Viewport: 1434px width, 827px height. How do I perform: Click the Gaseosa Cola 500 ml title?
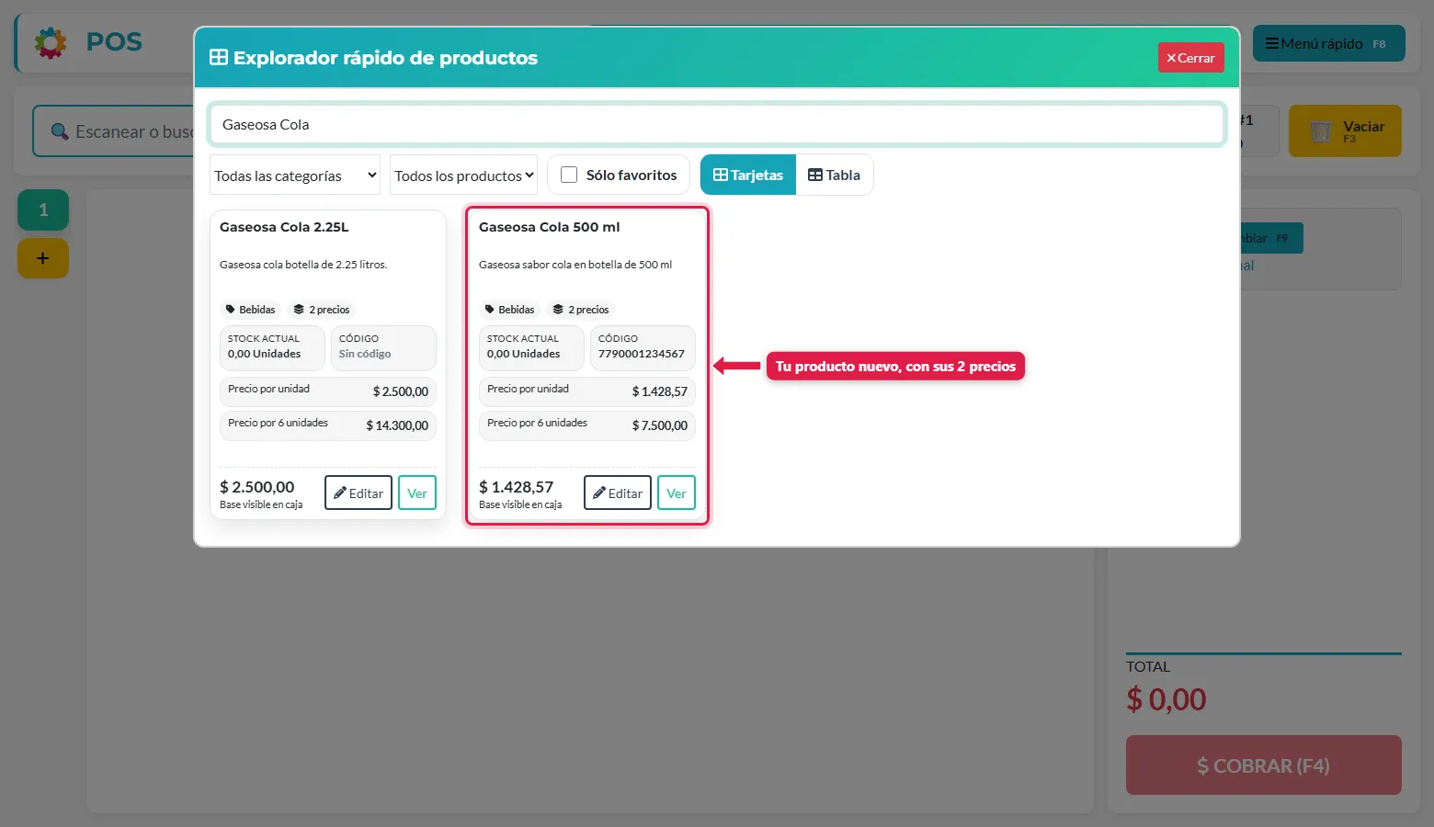point(550,227)
